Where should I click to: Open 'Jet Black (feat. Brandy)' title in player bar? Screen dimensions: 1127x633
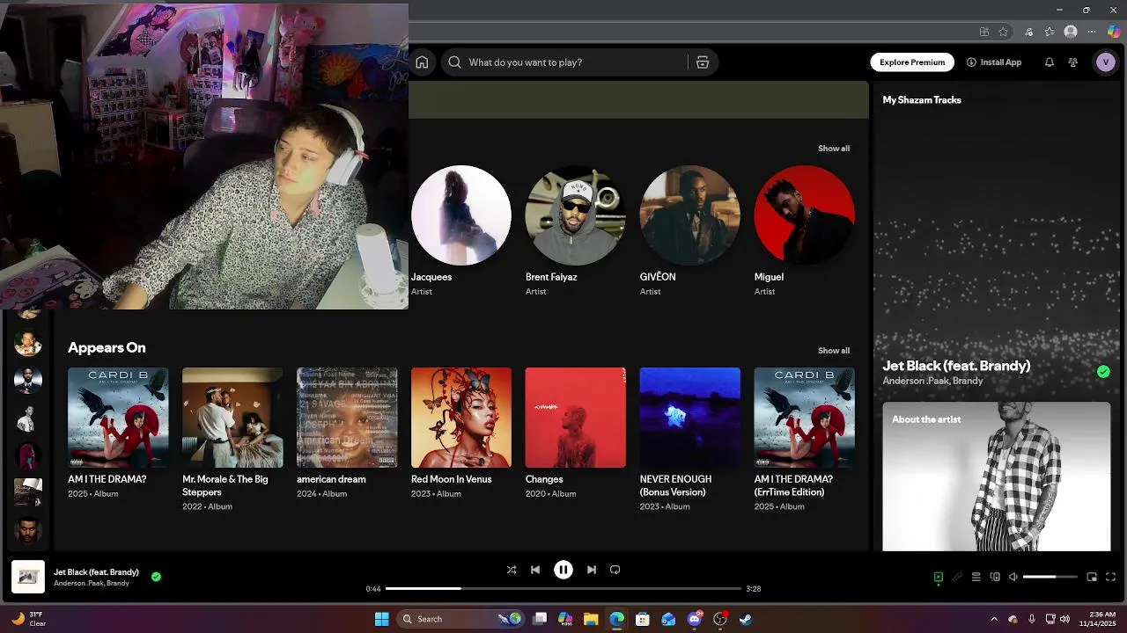[x=96, y=571]
